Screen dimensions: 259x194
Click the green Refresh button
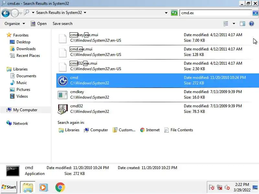tap(174, 13)
